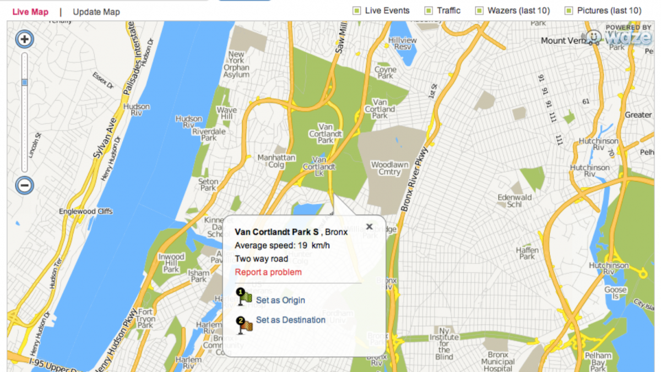The image size is (661, 372).
Task: Zoom out with the minus button
Action: pyautogui.click(x=24, y=185)
